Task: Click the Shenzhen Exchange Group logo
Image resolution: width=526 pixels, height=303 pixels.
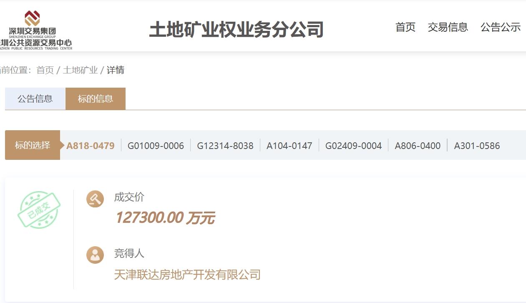Action: point(35,30)
